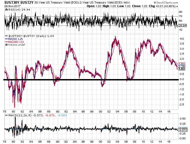
Task: Click the blue 1.25 MA(50) price tag
Action: point(182,67)
